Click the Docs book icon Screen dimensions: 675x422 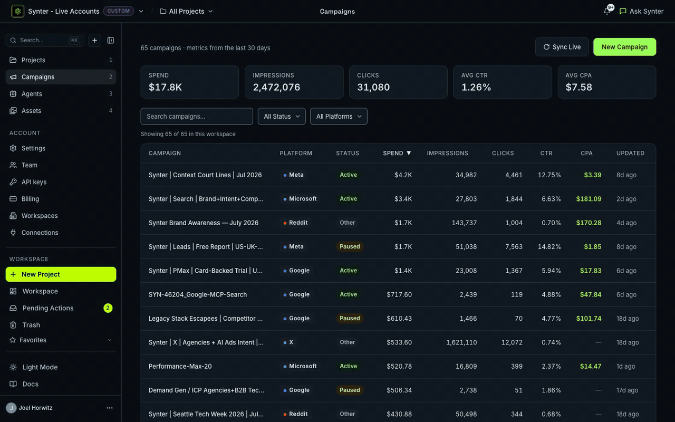click(x=13, y=384)
